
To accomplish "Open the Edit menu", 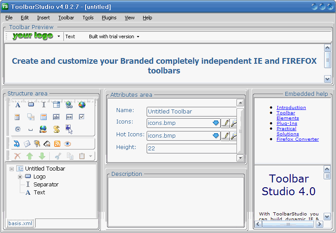I will [x=25, y=18].
